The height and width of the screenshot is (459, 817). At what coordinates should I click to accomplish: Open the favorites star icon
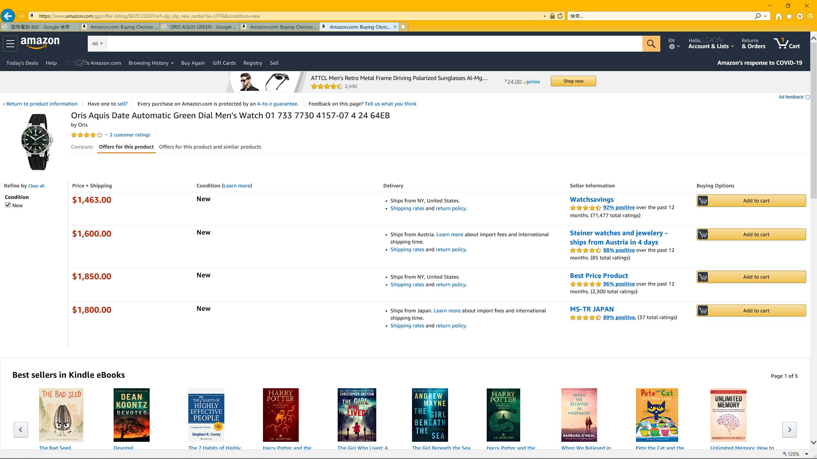(789, 16)
